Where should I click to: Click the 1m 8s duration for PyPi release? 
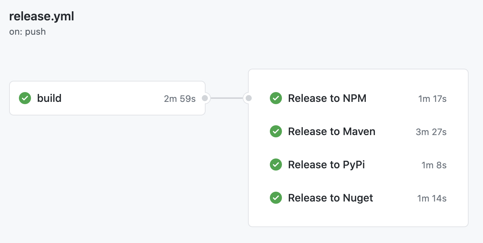434,165
